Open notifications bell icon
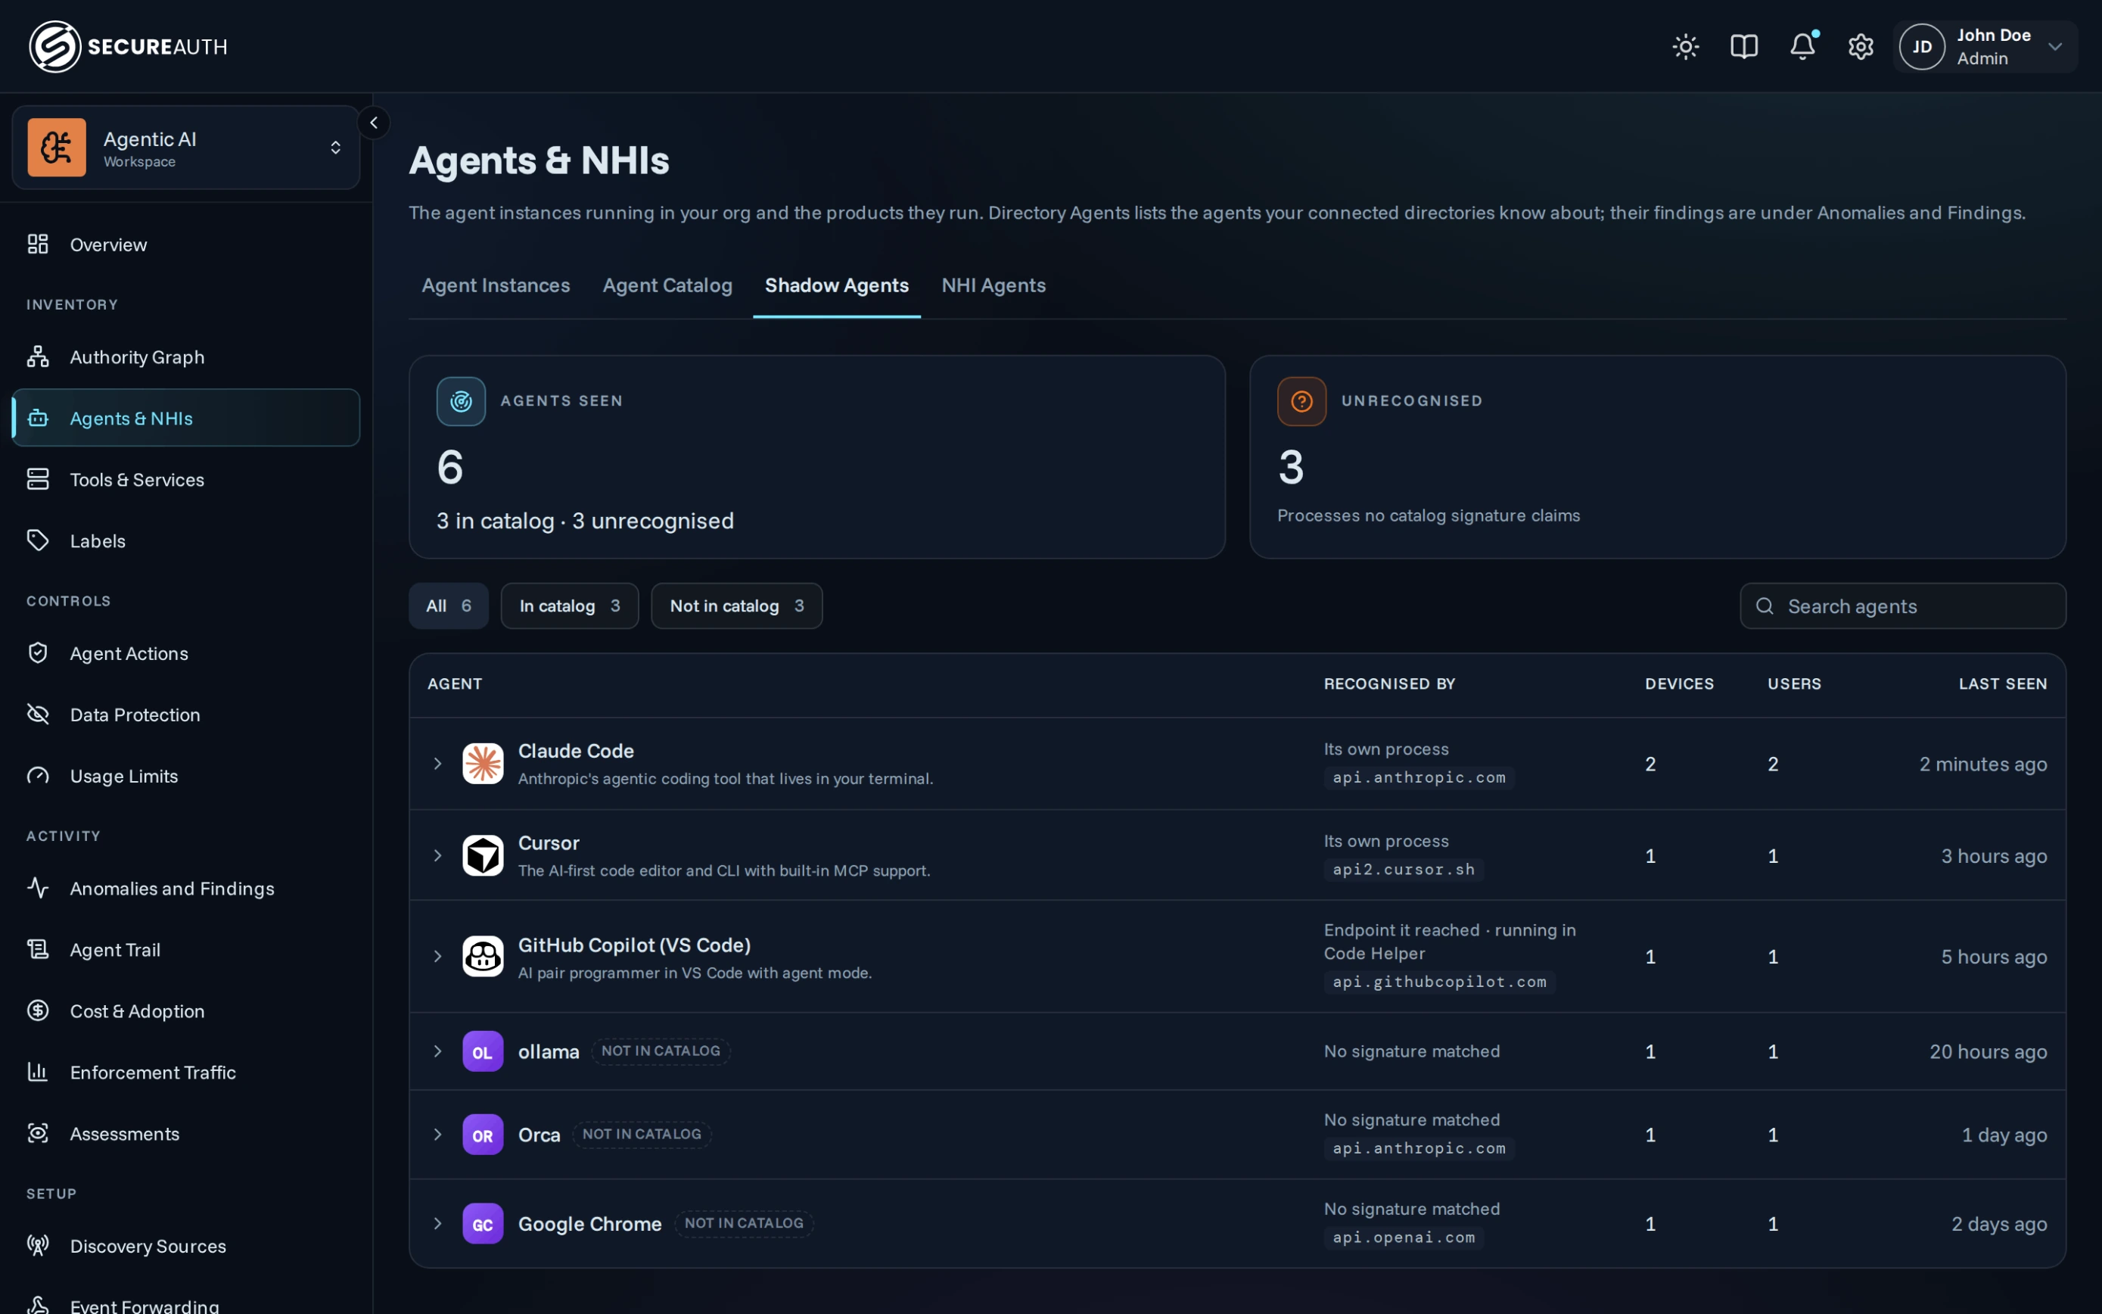This screenshot has width=2102, height=1314. coord(1802,46)
